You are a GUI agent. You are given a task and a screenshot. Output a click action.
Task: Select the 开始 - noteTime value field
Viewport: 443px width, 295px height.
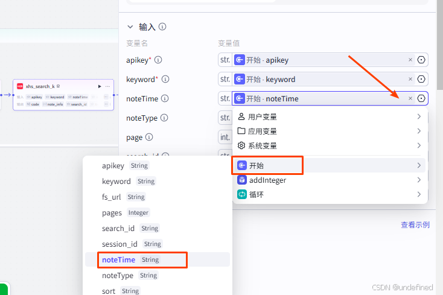click(323, 98)
